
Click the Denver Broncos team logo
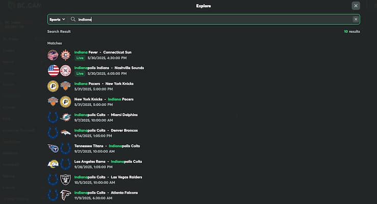point(65,133)
